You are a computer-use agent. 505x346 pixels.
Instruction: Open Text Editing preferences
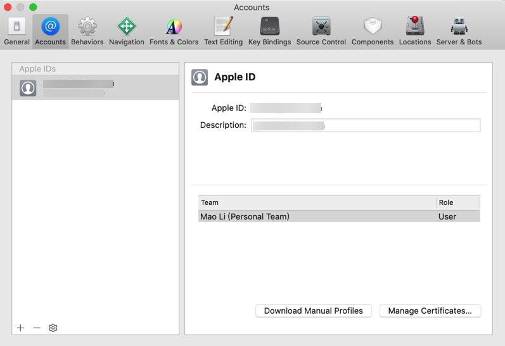click(x=223, y=32)
